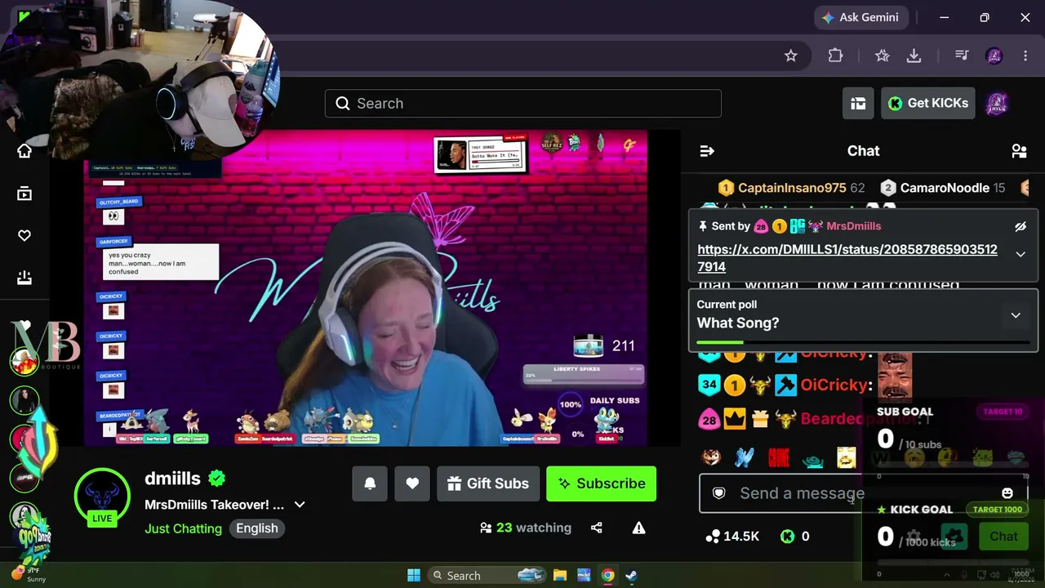This screenshot has width=1045, height=588.
Task: Open Chrome extensions puzzle icon
Action: [835, 56]
